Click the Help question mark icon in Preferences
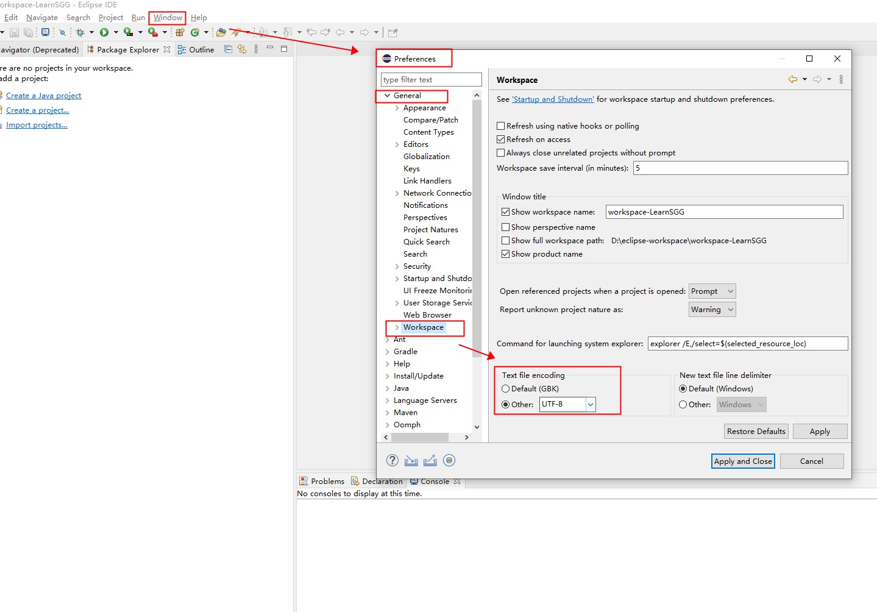This screenshot has height=612, width=877. (x=392, y=460)
